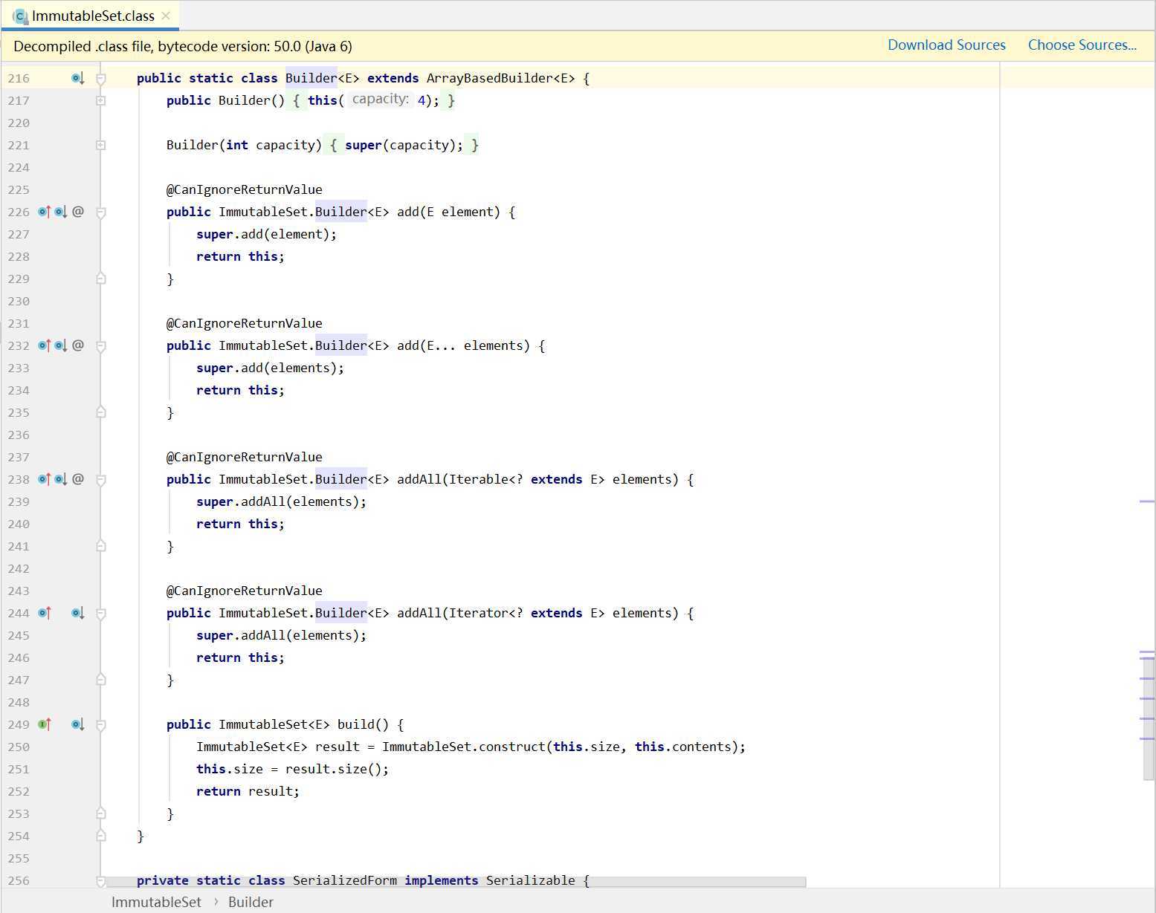Click the overrides up-arrow gutter icon on line 238

tap(45, 479)
